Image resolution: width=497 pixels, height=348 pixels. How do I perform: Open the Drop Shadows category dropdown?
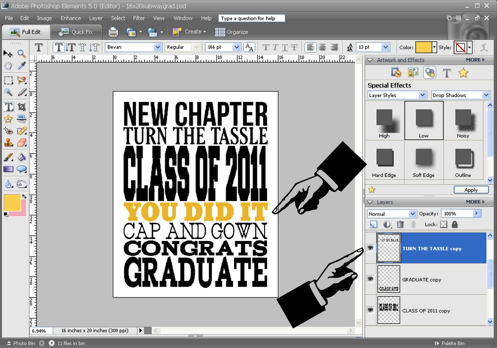pyautogui.click(x=486, y=95)
